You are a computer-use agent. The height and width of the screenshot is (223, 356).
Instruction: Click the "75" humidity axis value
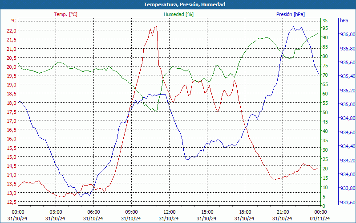(x=325, y=66)
